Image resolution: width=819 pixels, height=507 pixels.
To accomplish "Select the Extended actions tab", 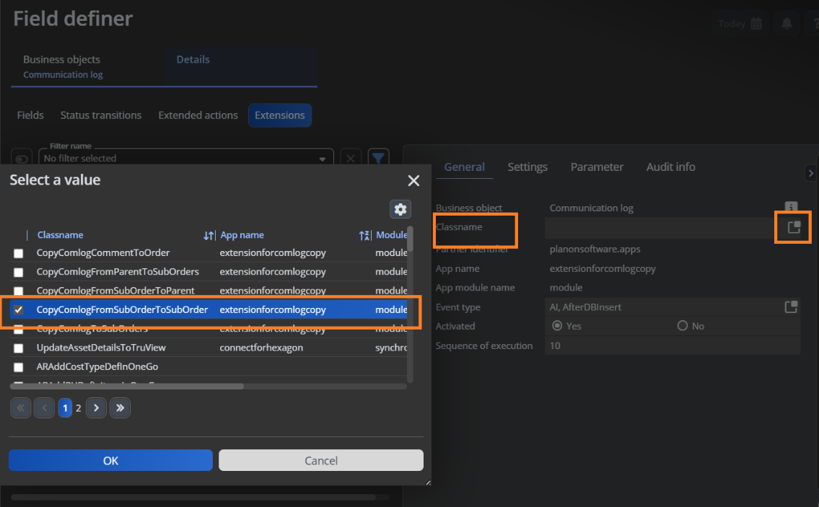I will (x=198, y=115).
